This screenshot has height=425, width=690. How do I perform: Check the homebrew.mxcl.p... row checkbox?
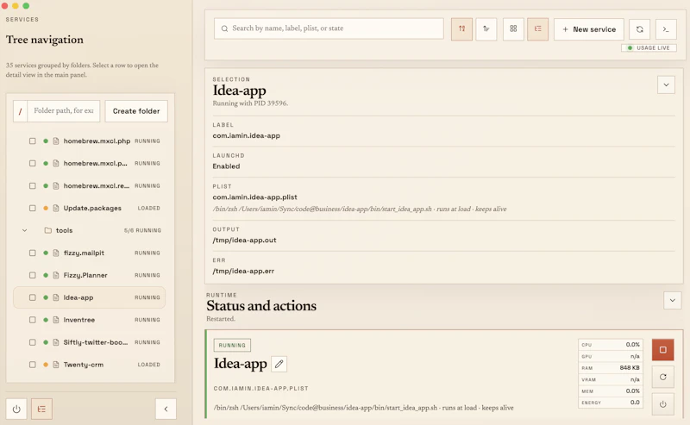[33, 163]
